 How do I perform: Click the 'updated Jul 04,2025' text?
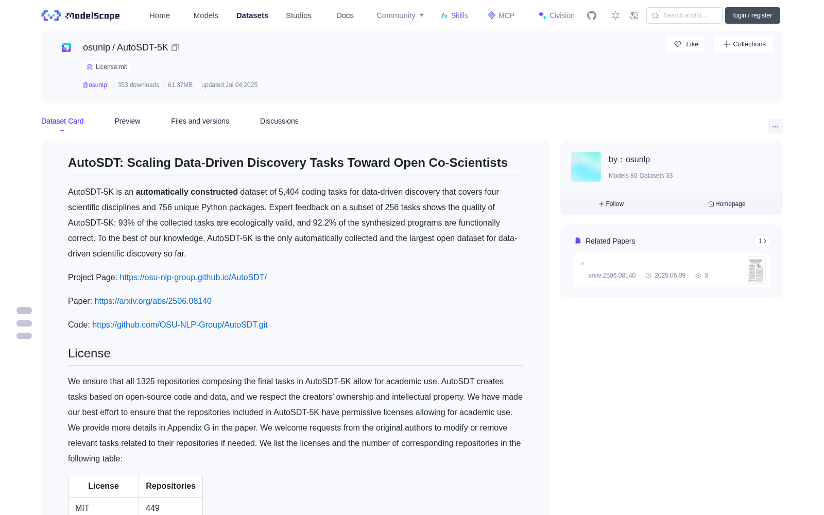click(229, 85)
